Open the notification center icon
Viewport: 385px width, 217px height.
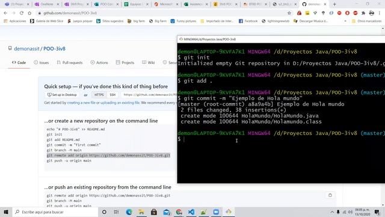(x=377, y=212)
